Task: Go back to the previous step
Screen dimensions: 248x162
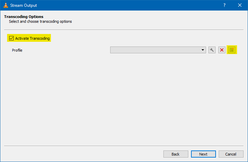Action: pos(175,154)
